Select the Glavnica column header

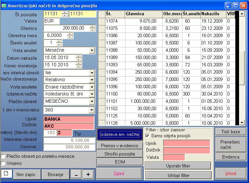click(143, 14)
